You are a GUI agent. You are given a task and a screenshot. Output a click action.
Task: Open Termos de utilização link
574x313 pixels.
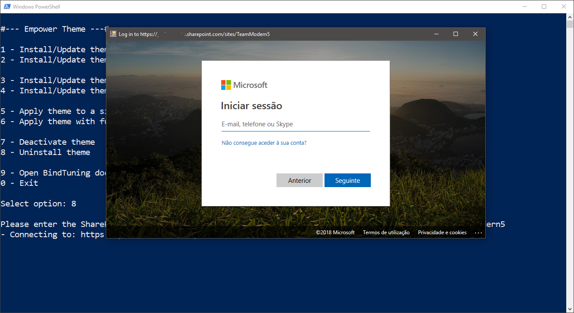(x=386, y=233)
